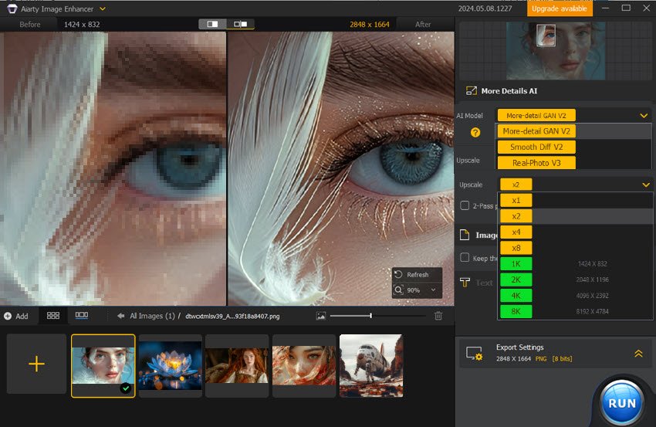The image size is (656, 427).
Task: Delete image using the trash icon
Action: tap(438, 316)
